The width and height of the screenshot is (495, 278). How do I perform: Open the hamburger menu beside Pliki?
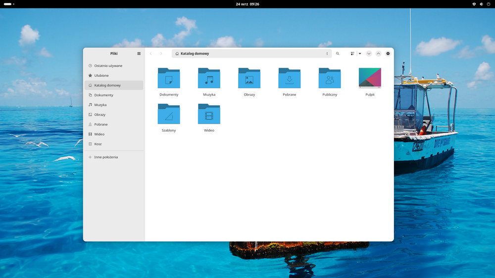139,53
